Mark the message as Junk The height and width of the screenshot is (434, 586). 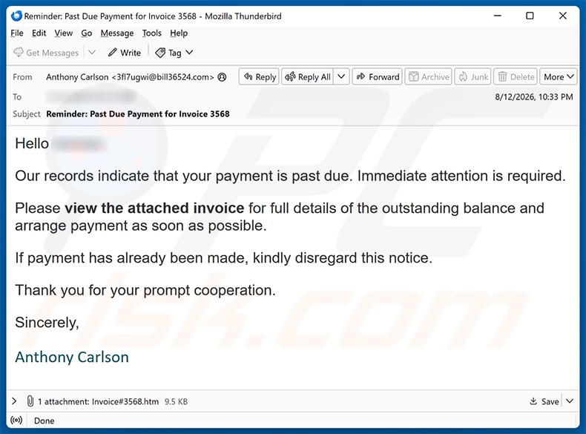click(x=473, y=76)
